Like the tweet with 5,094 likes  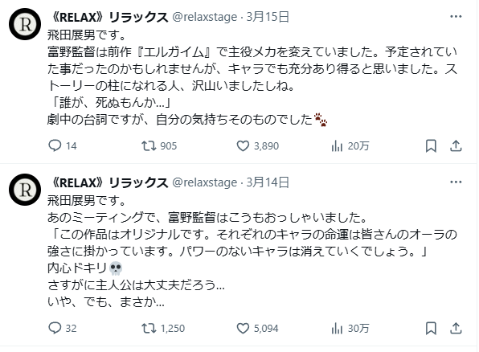pos(258,328)
